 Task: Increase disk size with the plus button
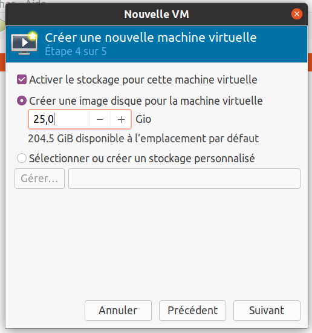click(121, 119)
